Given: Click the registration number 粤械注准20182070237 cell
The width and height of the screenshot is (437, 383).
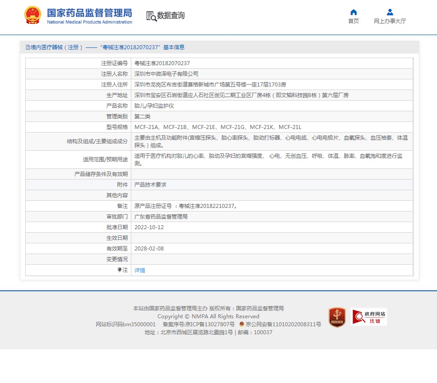Looking at the screenshot, I should (162, 63).
